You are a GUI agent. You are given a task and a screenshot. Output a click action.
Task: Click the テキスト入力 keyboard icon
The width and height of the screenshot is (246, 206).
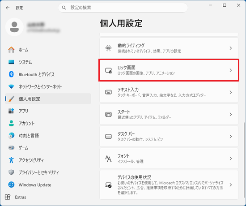click(108, 92)
